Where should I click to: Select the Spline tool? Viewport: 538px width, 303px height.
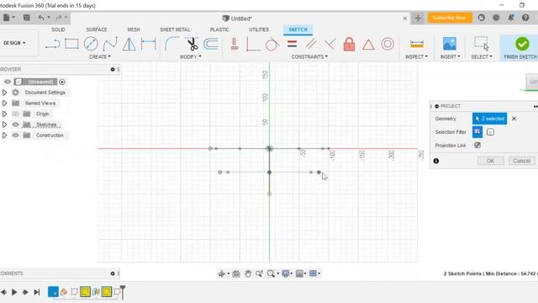pos(110,44)
